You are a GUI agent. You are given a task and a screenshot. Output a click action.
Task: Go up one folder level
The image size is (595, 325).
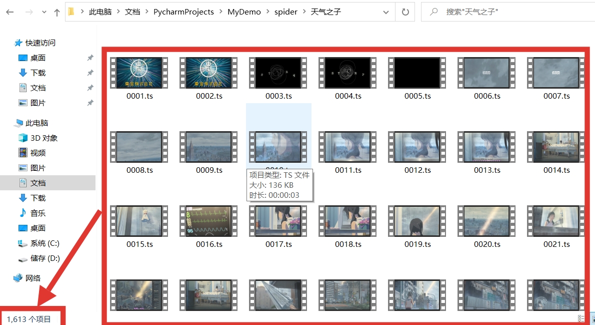click(x=57, y=12)
